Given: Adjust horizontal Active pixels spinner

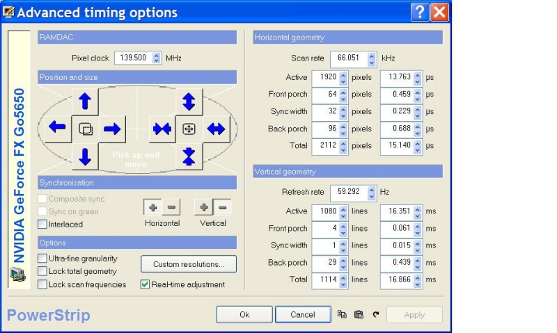Looking at the screenshot, I should pos(343,78).
